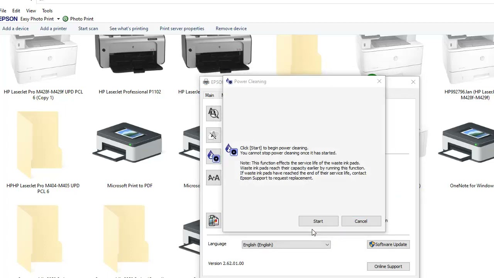Open the Nozzle Check magnifier icon

point(213,114)
